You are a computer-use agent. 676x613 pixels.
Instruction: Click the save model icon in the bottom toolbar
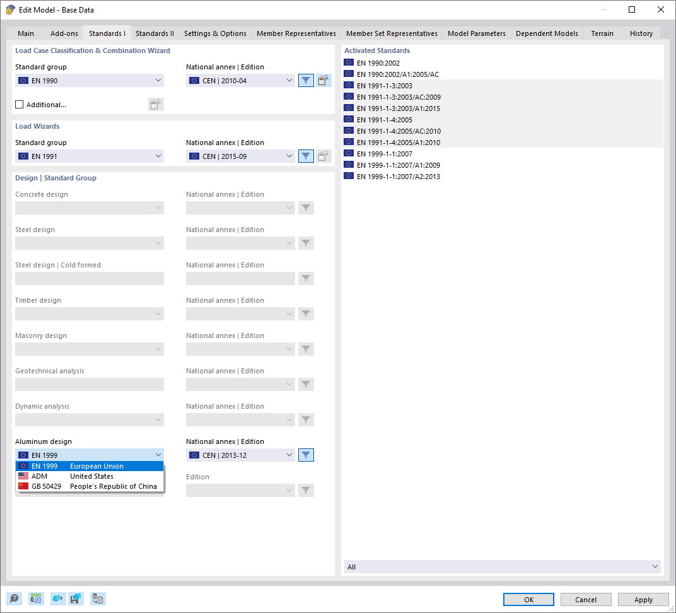[x=76, y=598]
